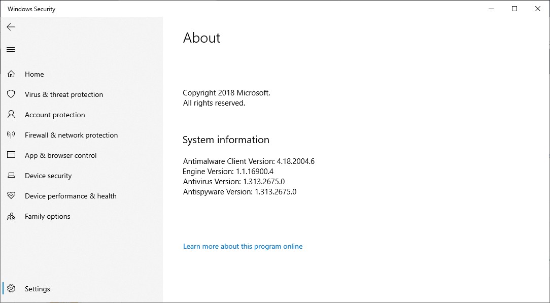
Task: Click the Device performance heart icon
Action: tap(11, 196)
